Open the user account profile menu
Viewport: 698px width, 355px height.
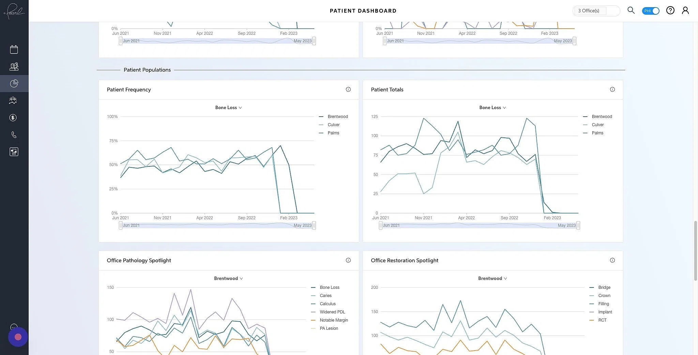point(685,10)
